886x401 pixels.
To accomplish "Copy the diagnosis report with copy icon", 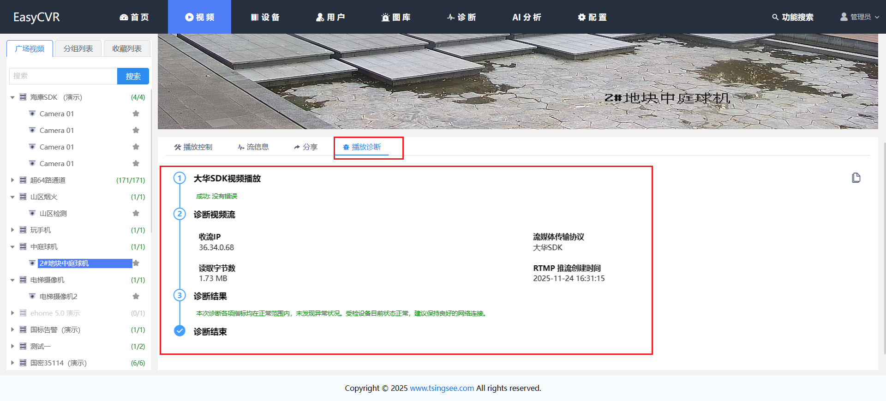I will (x=856, y=178).
